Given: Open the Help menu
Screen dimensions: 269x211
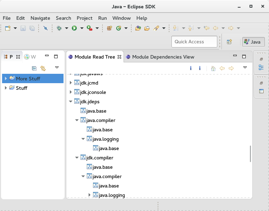Looking at the screenshot, I should tap(142, 18).
